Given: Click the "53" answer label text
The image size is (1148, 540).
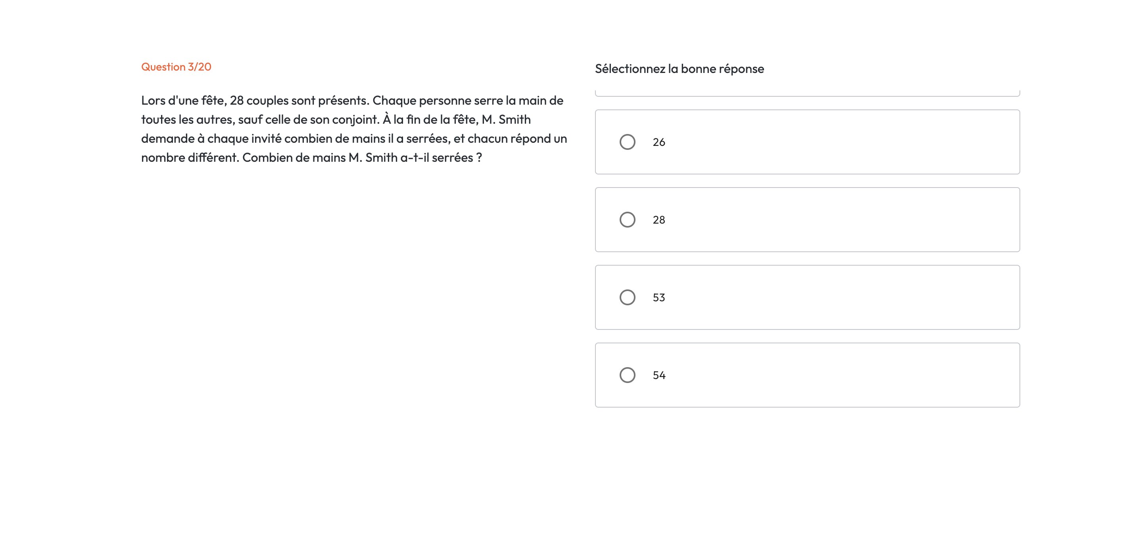Looking at the screenshot, I should coord(658,297).
